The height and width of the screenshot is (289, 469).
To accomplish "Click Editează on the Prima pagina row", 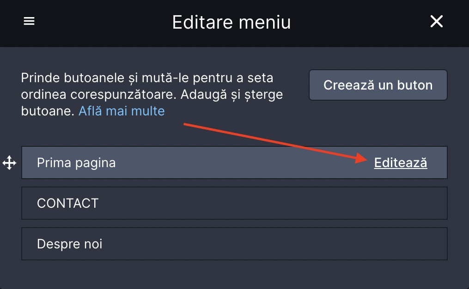I will pyautogui.click(x=400, y=163).
